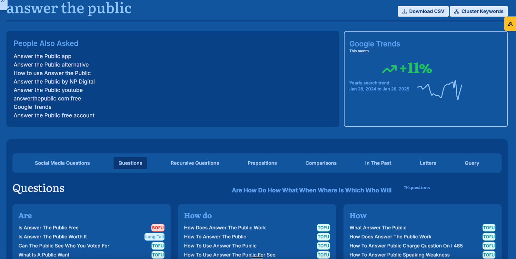This screenshot has height=259, width=516.
Task: Open the Comparisons tab
Action: (321, 163)
